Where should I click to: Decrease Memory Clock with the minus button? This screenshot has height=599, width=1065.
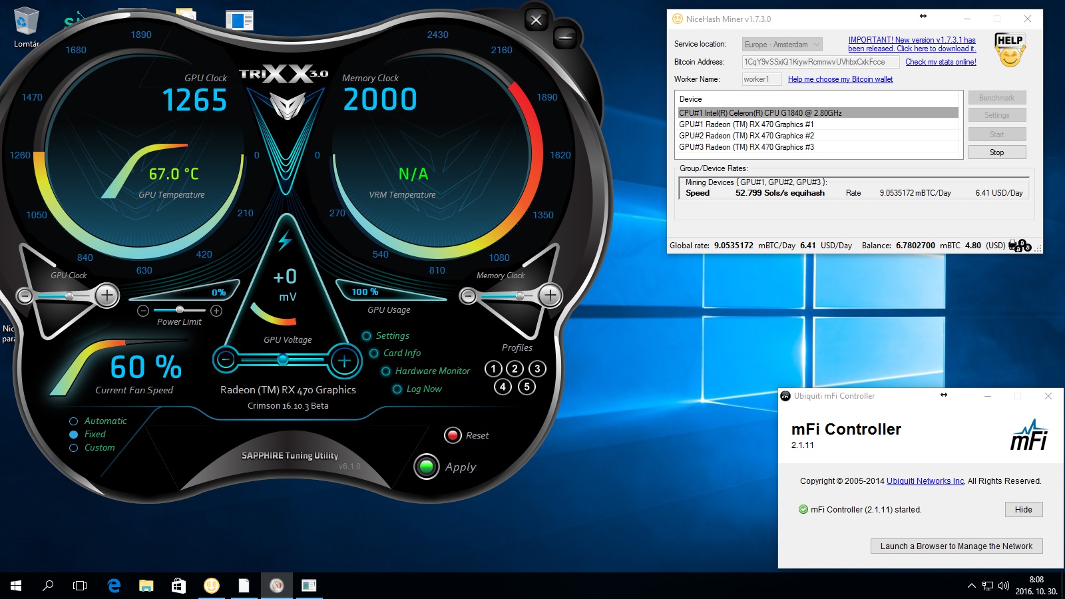click(469, 296)
